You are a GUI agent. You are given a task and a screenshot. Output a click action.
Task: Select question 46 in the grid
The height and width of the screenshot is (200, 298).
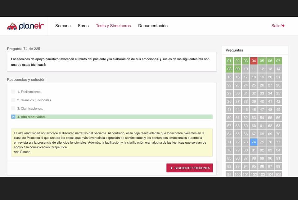pyautogui.click(x=254, y=110)
